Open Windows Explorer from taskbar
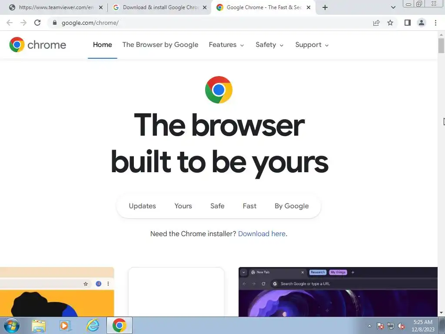Viewport: 445px width, 334px height. (x=39, y=325)
